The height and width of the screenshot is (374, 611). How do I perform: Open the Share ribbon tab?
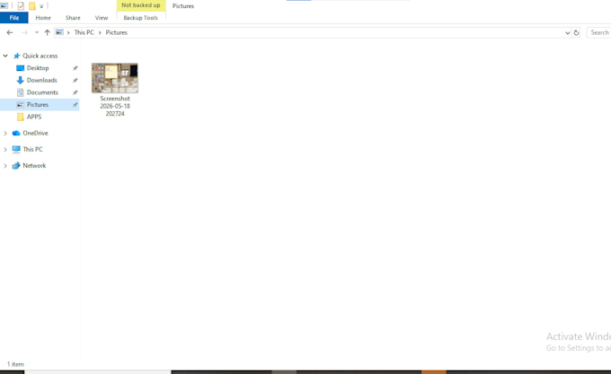tap(73, 18)
